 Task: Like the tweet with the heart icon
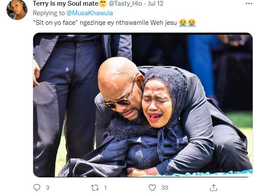pos(152,187)
